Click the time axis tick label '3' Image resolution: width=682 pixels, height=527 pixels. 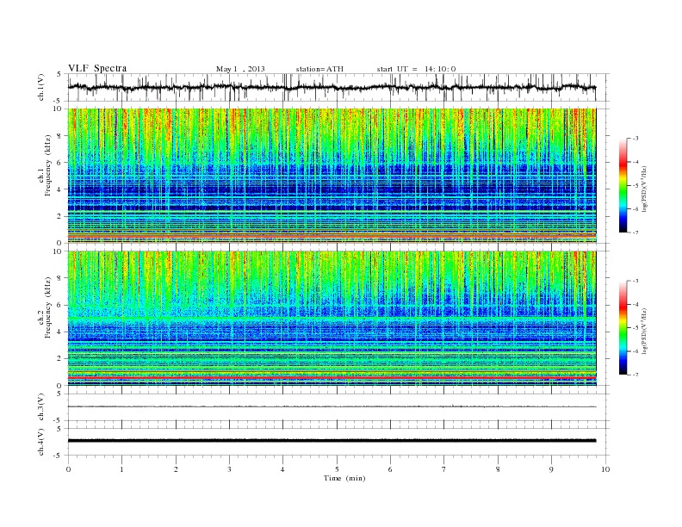pyautogui.click(x=229, y=469)
